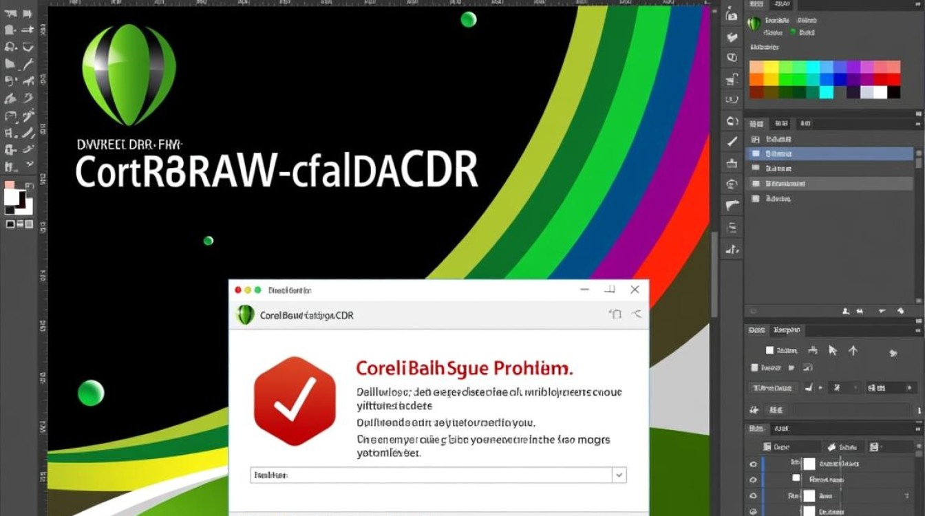Viewport: 925px width, 516px height.
Task: Tick the upper white checkbox in the properties panel
Action: pos(769,350)
